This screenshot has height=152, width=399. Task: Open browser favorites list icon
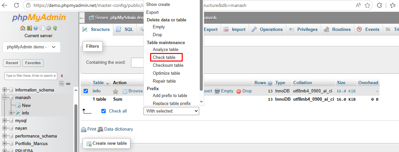[393, 5]
